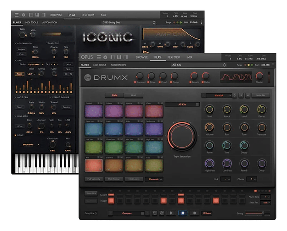Go to the previous groove arrow
The height and width of the screenshot is (231, 287).
coord(110,213)
